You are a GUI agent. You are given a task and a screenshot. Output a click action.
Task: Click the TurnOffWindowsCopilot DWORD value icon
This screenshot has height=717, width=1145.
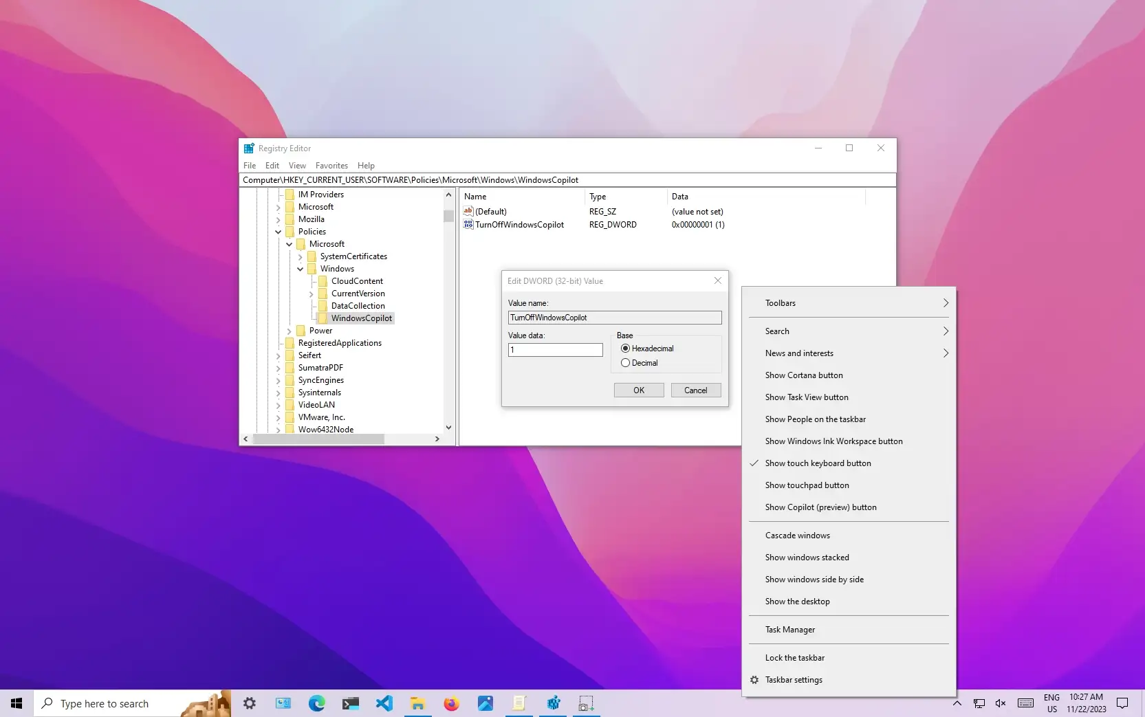[x=468, y=224]
